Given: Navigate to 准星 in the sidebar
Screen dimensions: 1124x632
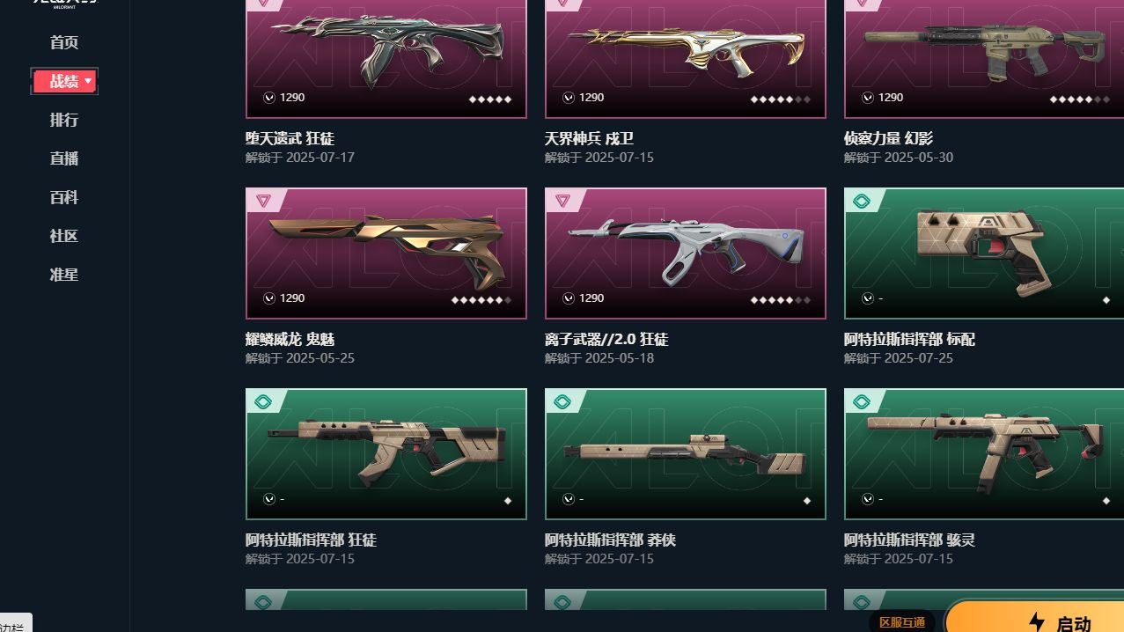Looking at the screenshot, I should click(x=64, y=275).
